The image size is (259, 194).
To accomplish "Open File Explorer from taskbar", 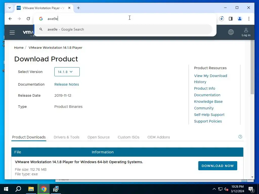I will tap(31, 189).
